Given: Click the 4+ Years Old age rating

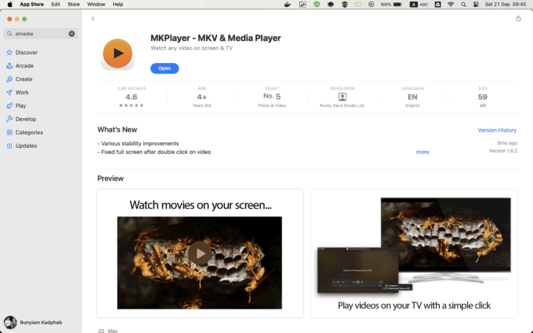Looking at the screenshot, I should coord(201,97).
